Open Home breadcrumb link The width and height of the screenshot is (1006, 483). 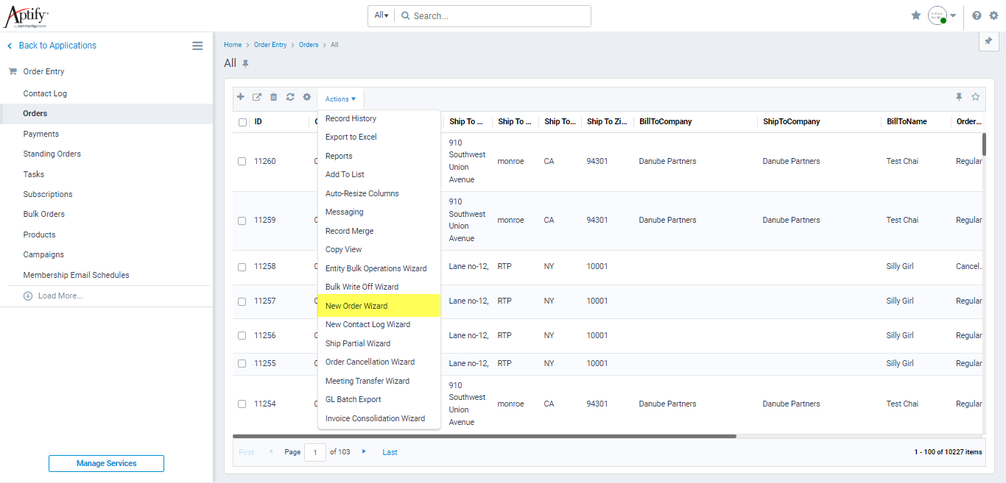pyautogui.click(x=233, y=45)
